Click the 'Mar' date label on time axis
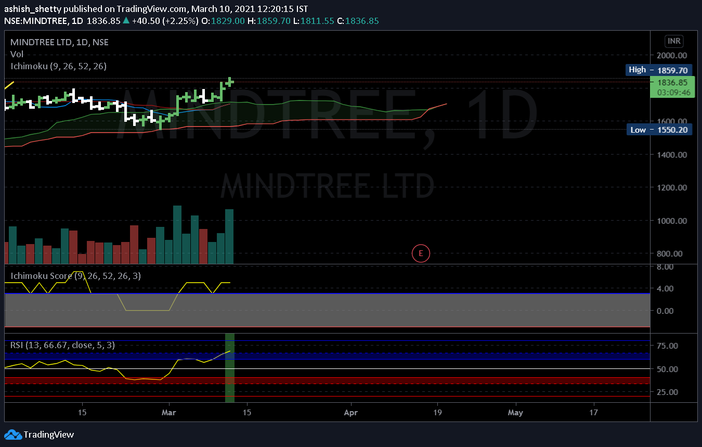The image size is (702, 447). 169,413
